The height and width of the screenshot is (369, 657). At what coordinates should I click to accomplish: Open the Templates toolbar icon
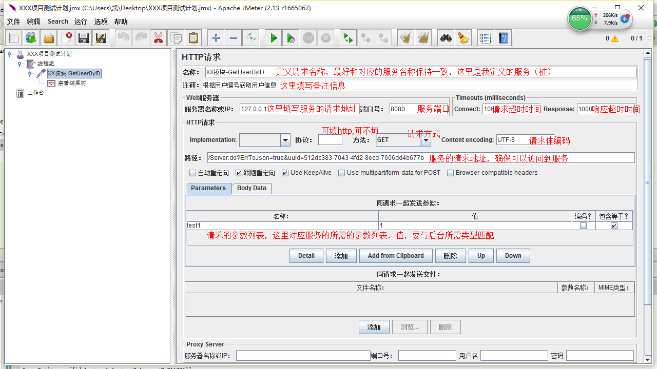click(31, 38)
